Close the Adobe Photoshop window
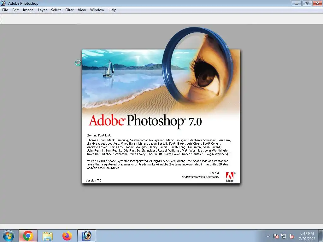The height and width of the screenshot is (242, 323). 317,3
